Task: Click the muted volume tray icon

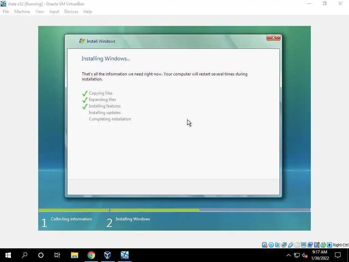Action: click(305, 255)
